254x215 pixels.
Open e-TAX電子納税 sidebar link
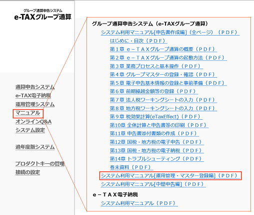[x=33, y=96]
